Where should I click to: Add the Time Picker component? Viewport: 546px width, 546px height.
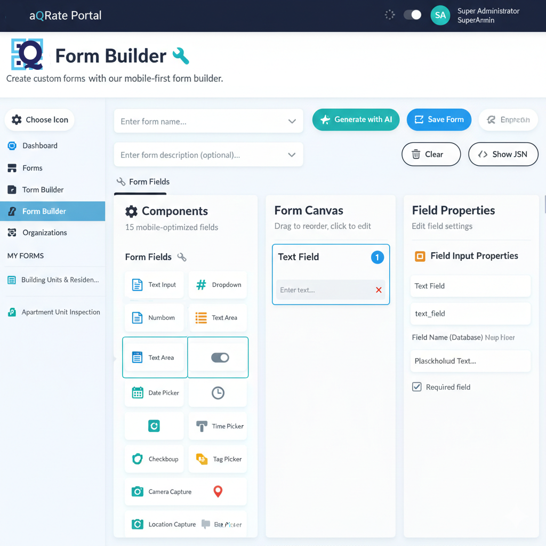pyautogui.click(x=218, y=426)
